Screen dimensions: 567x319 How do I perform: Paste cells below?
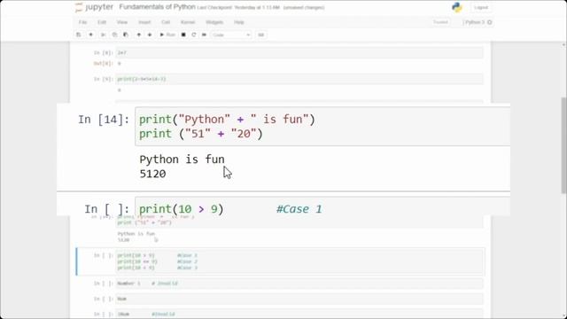coord(126,35)
